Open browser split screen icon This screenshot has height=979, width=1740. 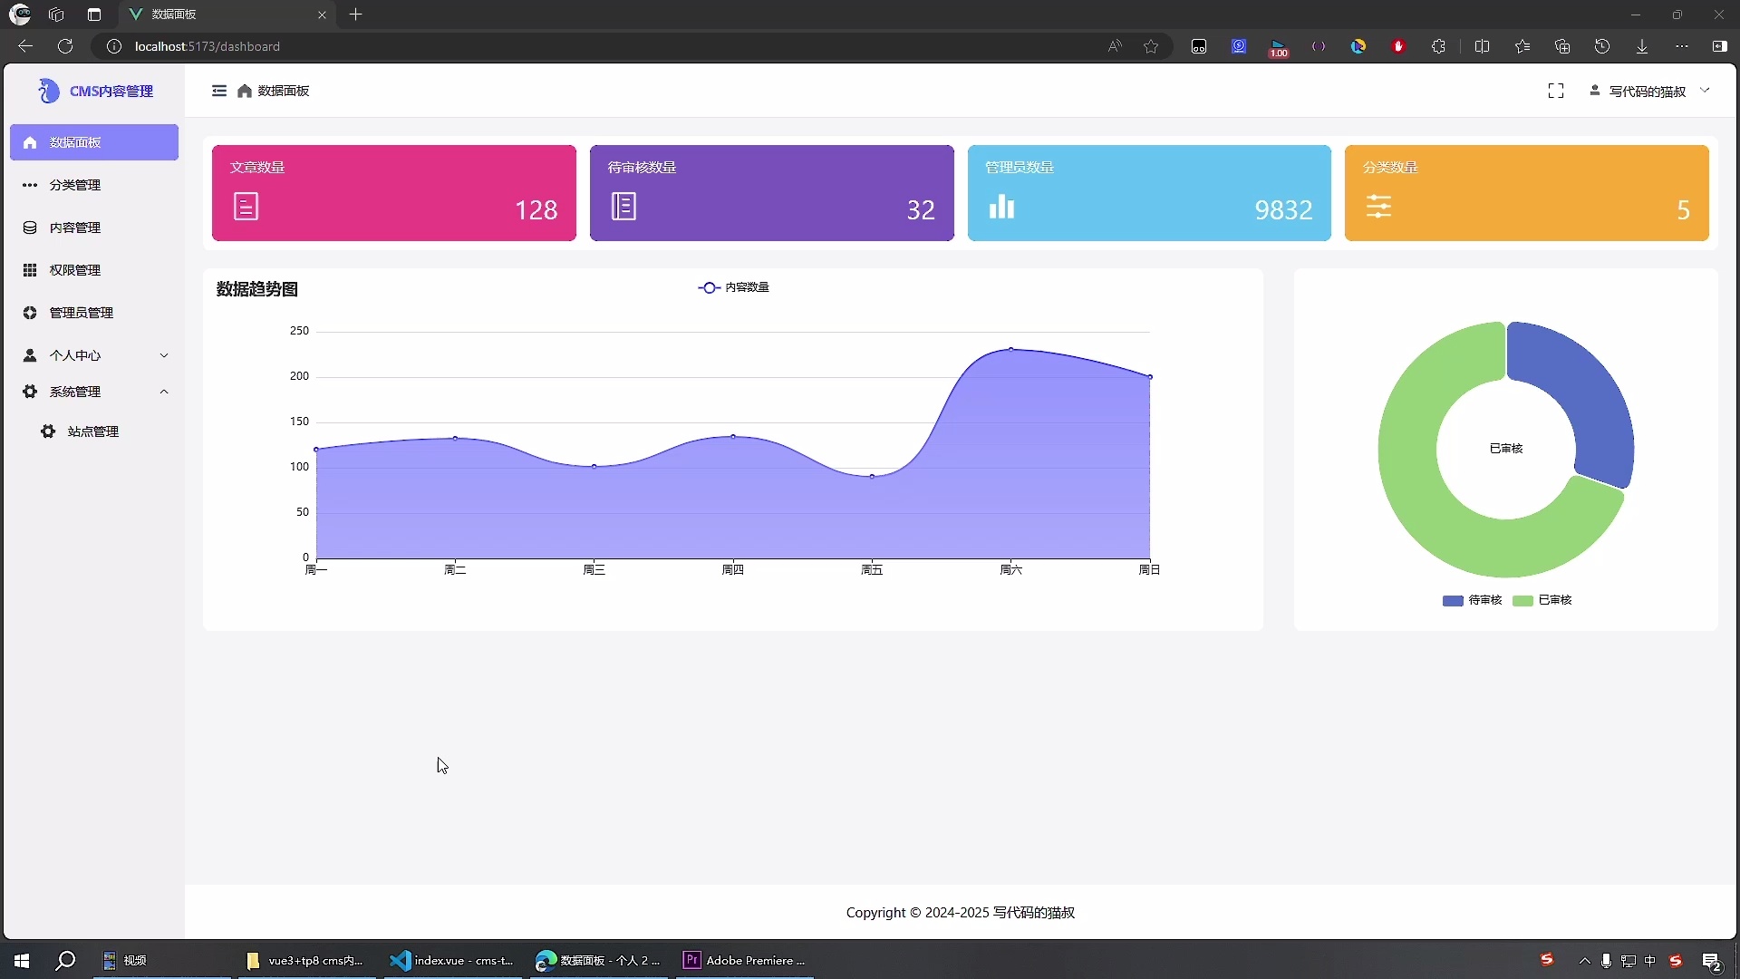pos(1483,46)
